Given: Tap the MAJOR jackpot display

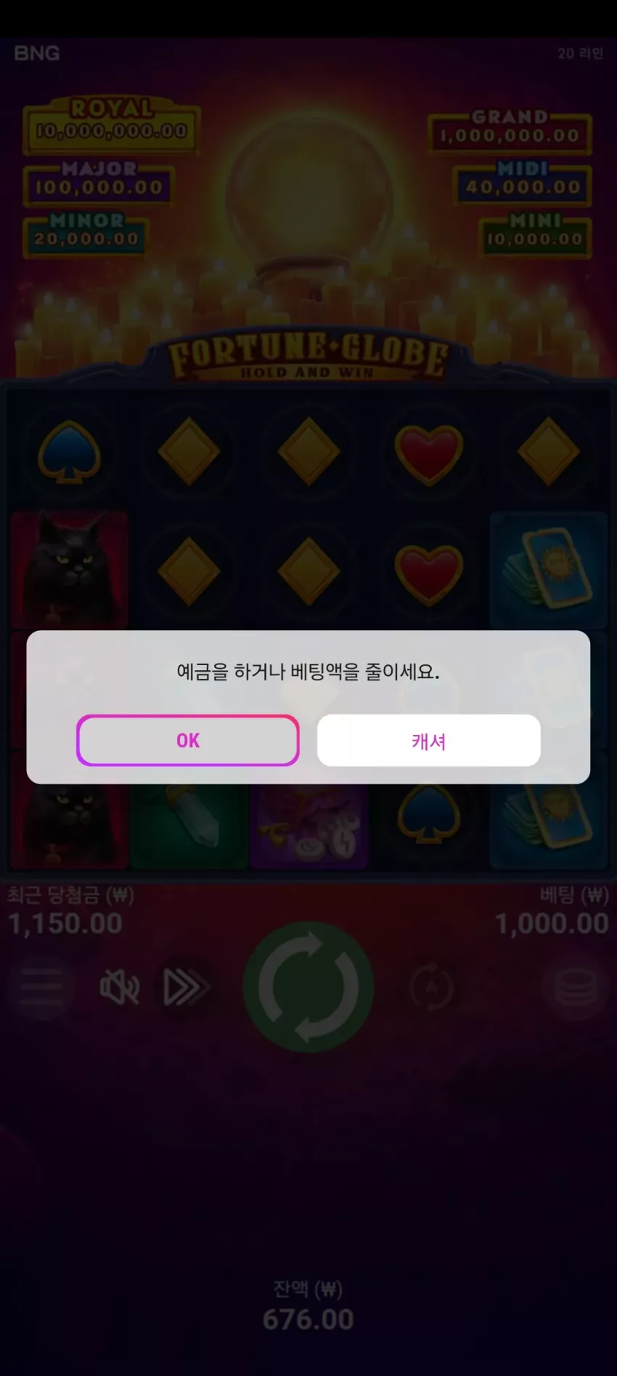Looking at the screenshot, I should pos(99,181).
